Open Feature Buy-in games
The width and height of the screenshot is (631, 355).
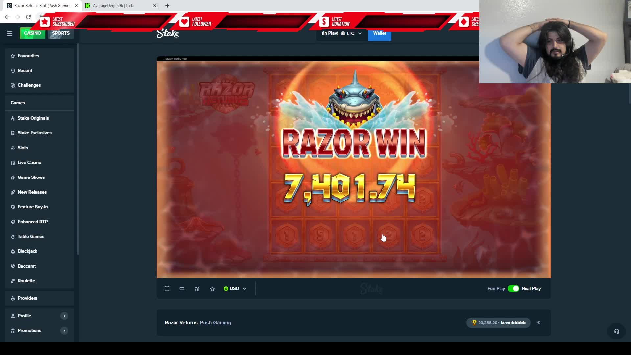pyautogui.click(x=39, y=207)
